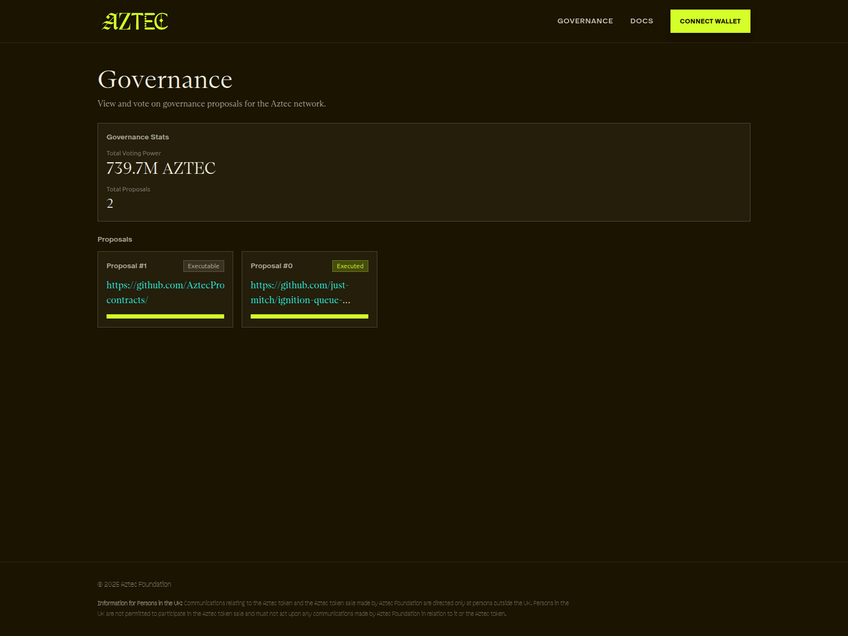Open the Proposal #0 GitHub link
The width and height of the screenshot is (848, 636).
pyautogui.click(x=299, y=292)
